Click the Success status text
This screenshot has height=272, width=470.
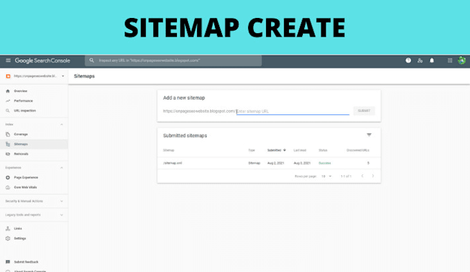point(325,163)
